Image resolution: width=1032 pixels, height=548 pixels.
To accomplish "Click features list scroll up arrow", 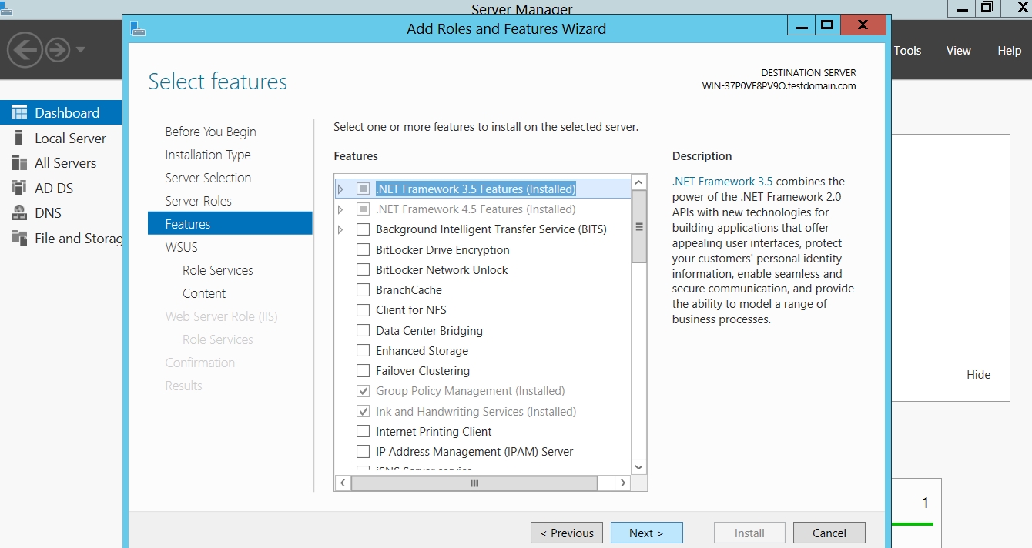I will pos(638,182).
